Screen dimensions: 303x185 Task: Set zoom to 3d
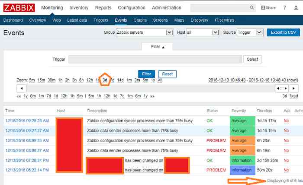point(105,80)
